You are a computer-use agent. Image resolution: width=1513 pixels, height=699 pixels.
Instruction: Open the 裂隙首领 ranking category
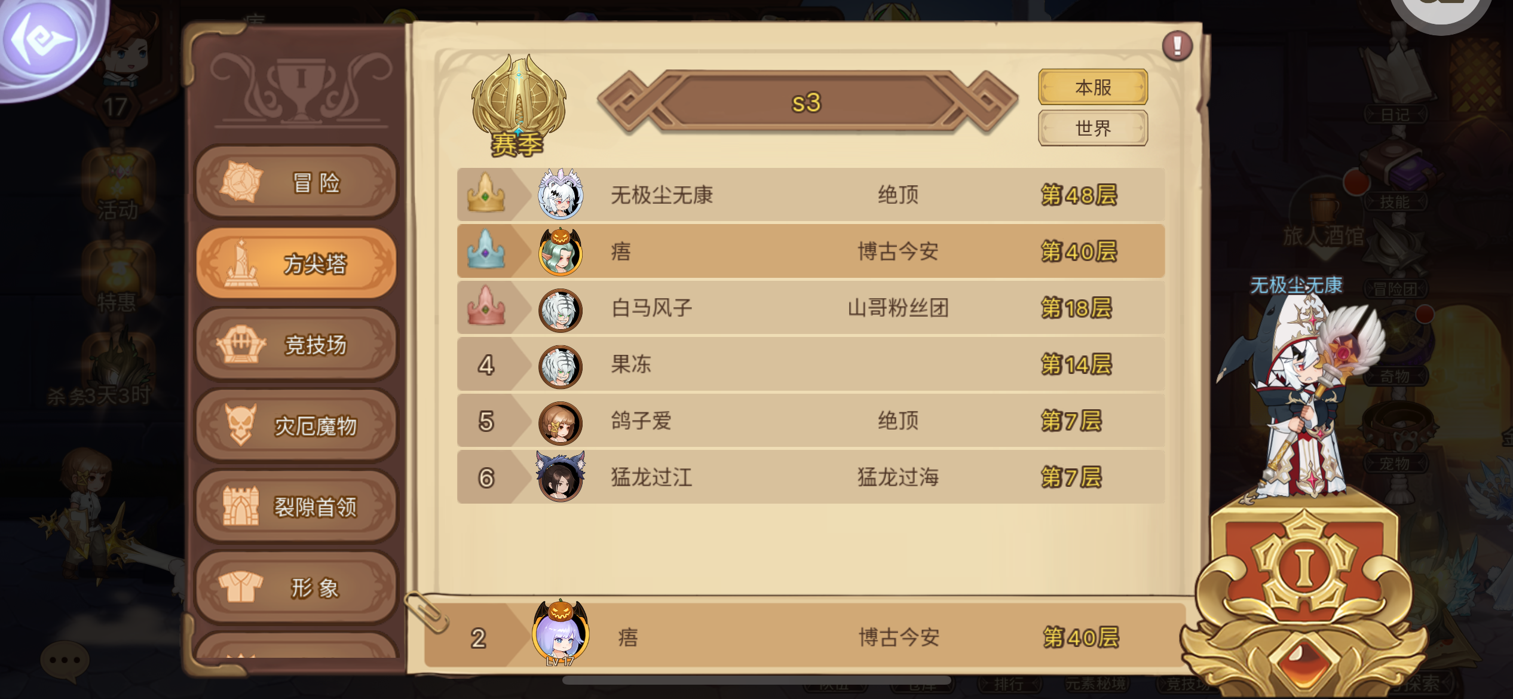click(296, 507)
